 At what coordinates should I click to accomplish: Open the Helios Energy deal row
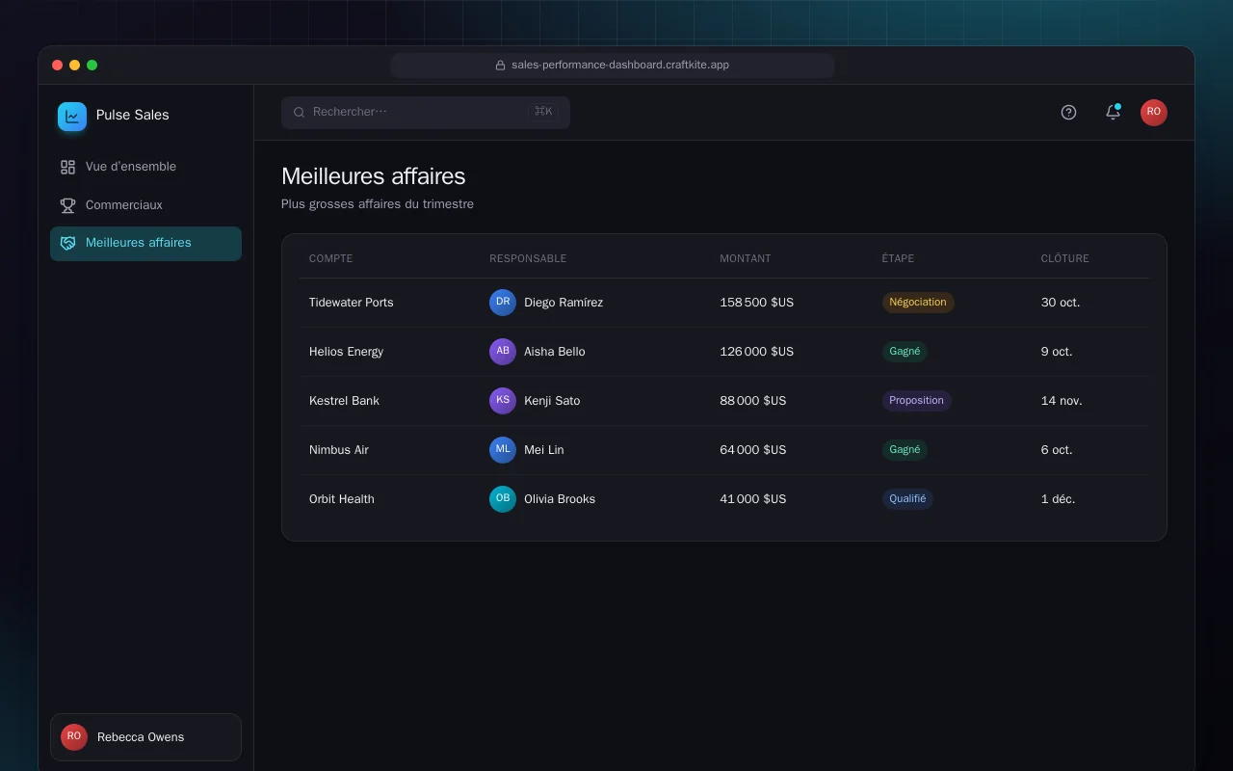724,352
